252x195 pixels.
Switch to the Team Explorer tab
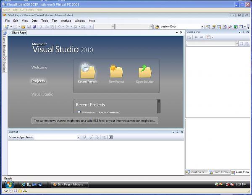point(219,172)
